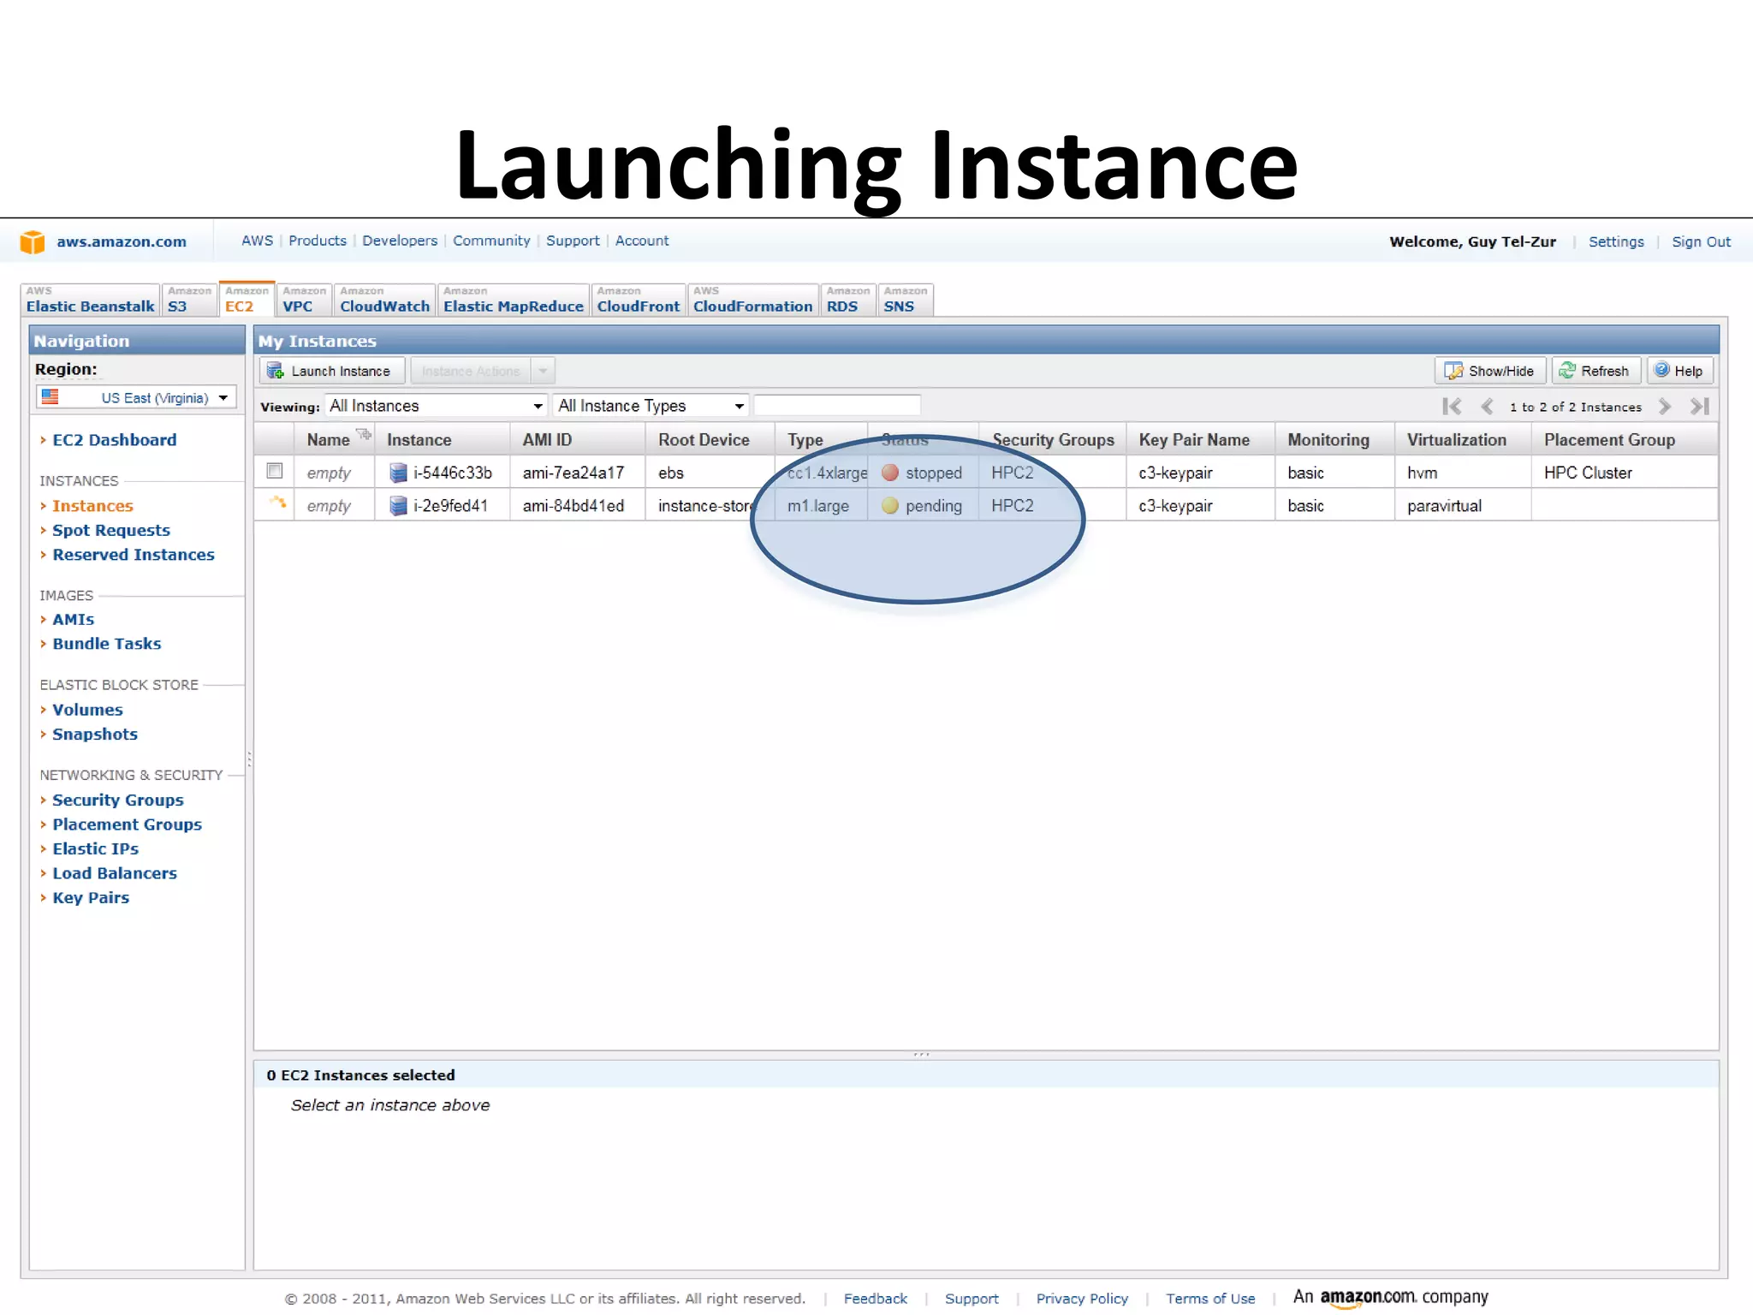Click the server icon for i-2e9fed41
The image size is (1753, 1315).
(398, 506)
